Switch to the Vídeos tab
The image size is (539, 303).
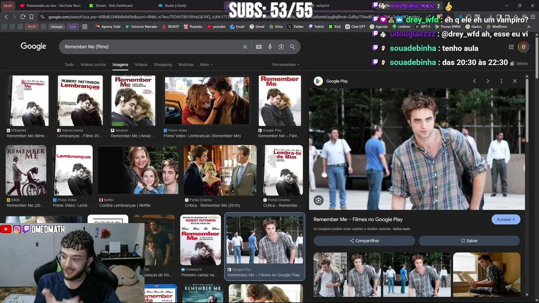[141, 65]
